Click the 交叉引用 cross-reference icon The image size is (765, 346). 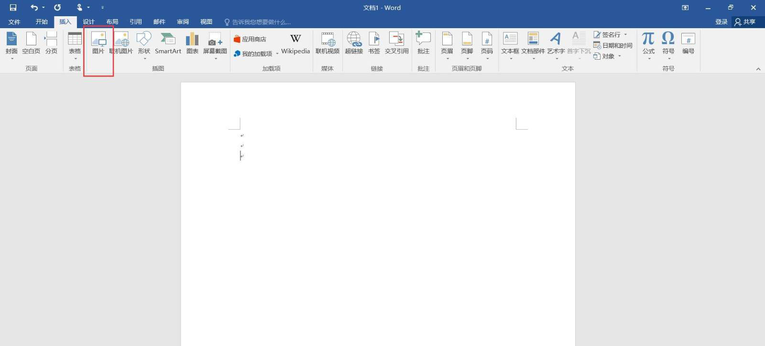pyautogui.click(x=396, y=43)
